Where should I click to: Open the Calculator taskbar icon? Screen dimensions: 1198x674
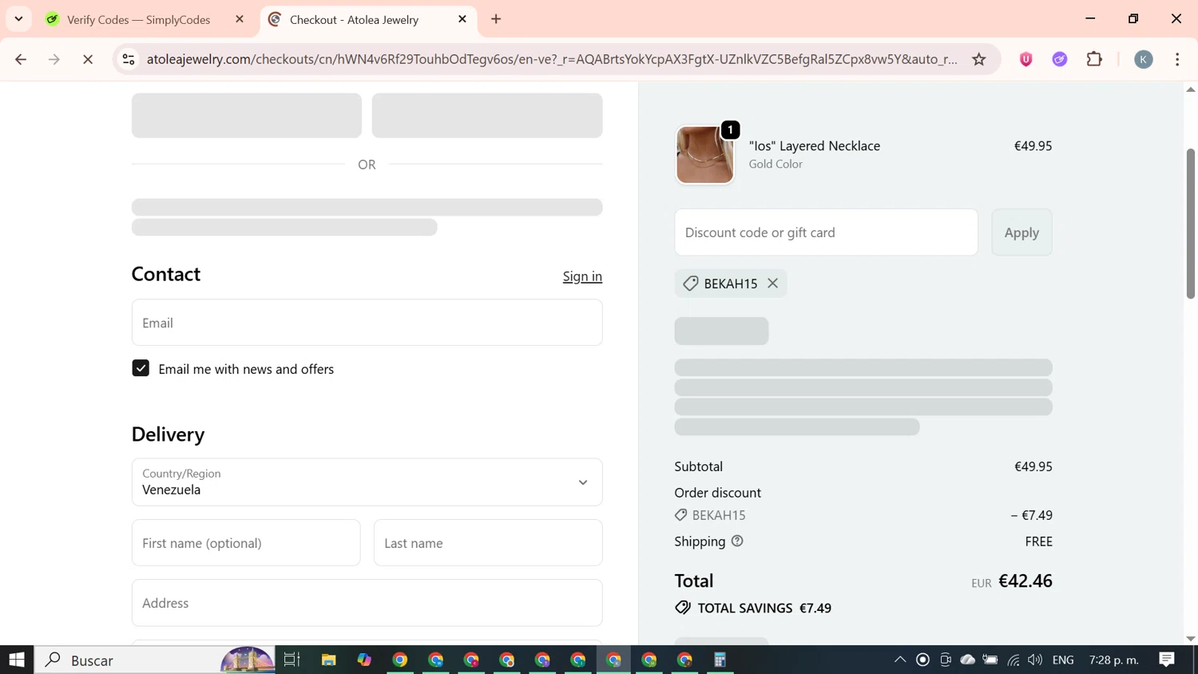pos(720,660)
